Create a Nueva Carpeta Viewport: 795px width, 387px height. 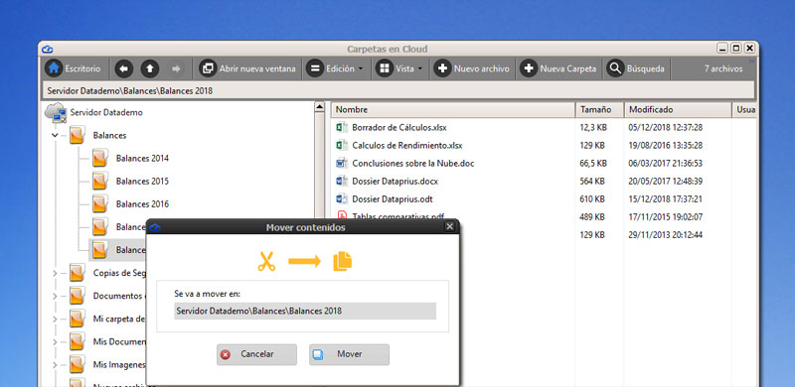point(558,68)
